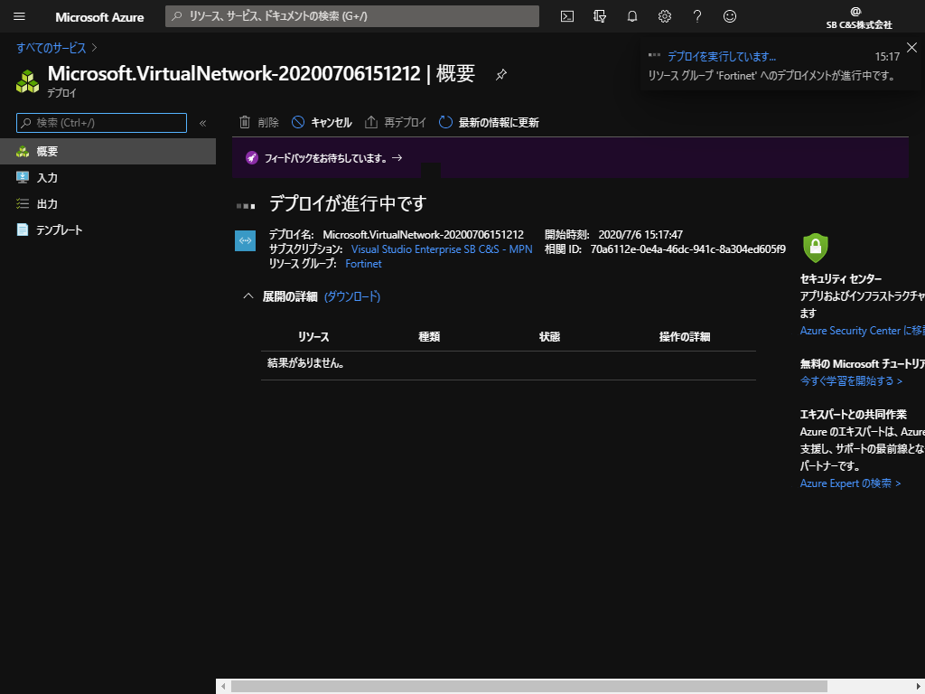Open the settings gear
Image resolution: width=925 pixels, height=694 pixels.
coord(664,16)
